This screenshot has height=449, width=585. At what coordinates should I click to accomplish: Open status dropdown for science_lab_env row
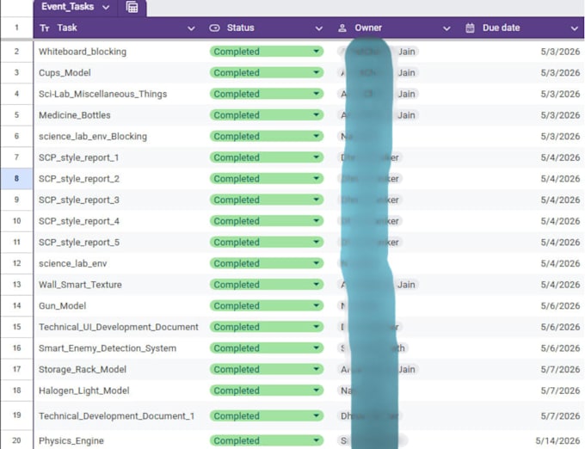tap(317, 263)
